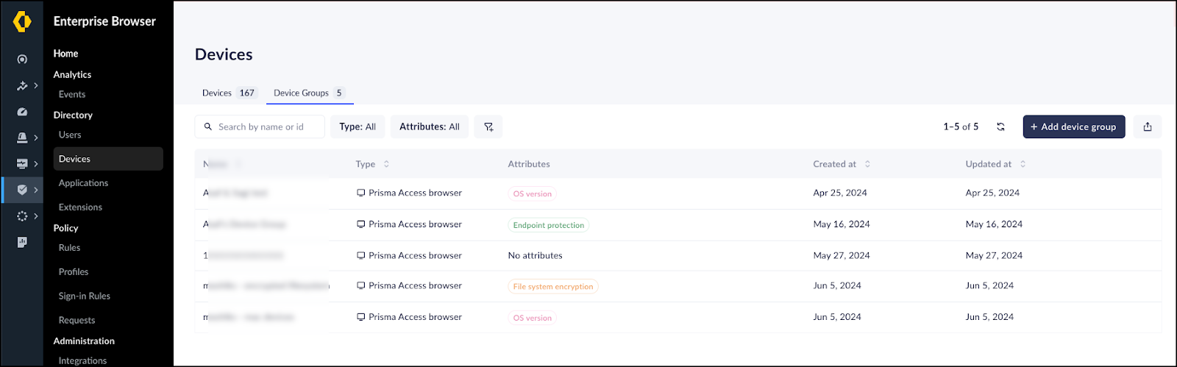This screenshot has height=367, width=1177.
Task: Sort the table by Type column
Action: pos(386,164)
